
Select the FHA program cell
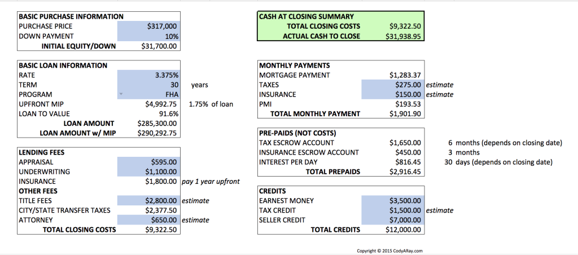click(148, 94)
